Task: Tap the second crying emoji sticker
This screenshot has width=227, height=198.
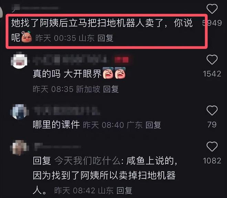Action: coord(120,73)
